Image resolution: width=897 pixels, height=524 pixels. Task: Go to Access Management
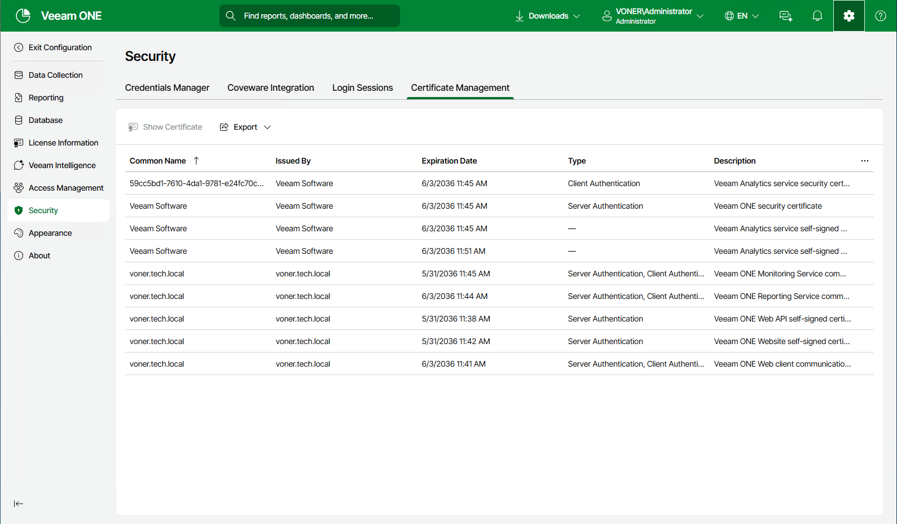pos(66,188)
